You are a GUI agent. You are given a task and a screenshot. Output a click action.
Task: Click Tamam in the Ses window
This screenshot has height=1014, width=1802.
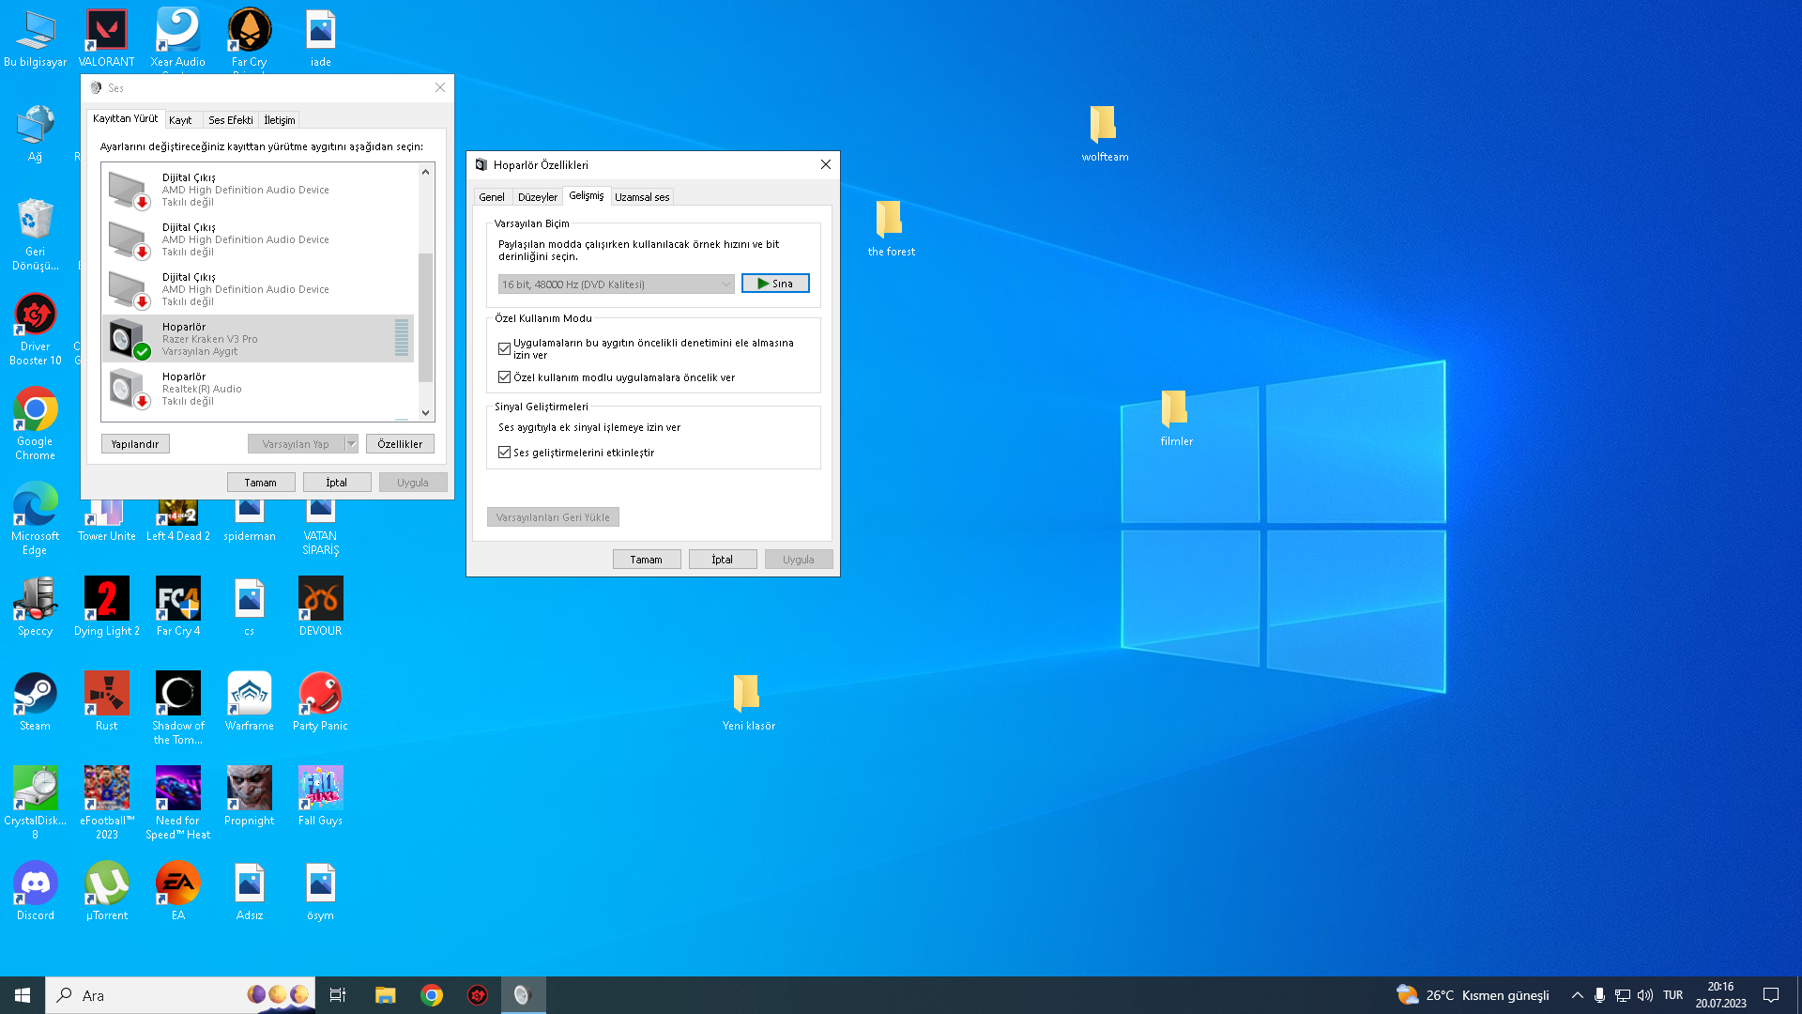tap(261, 483)
